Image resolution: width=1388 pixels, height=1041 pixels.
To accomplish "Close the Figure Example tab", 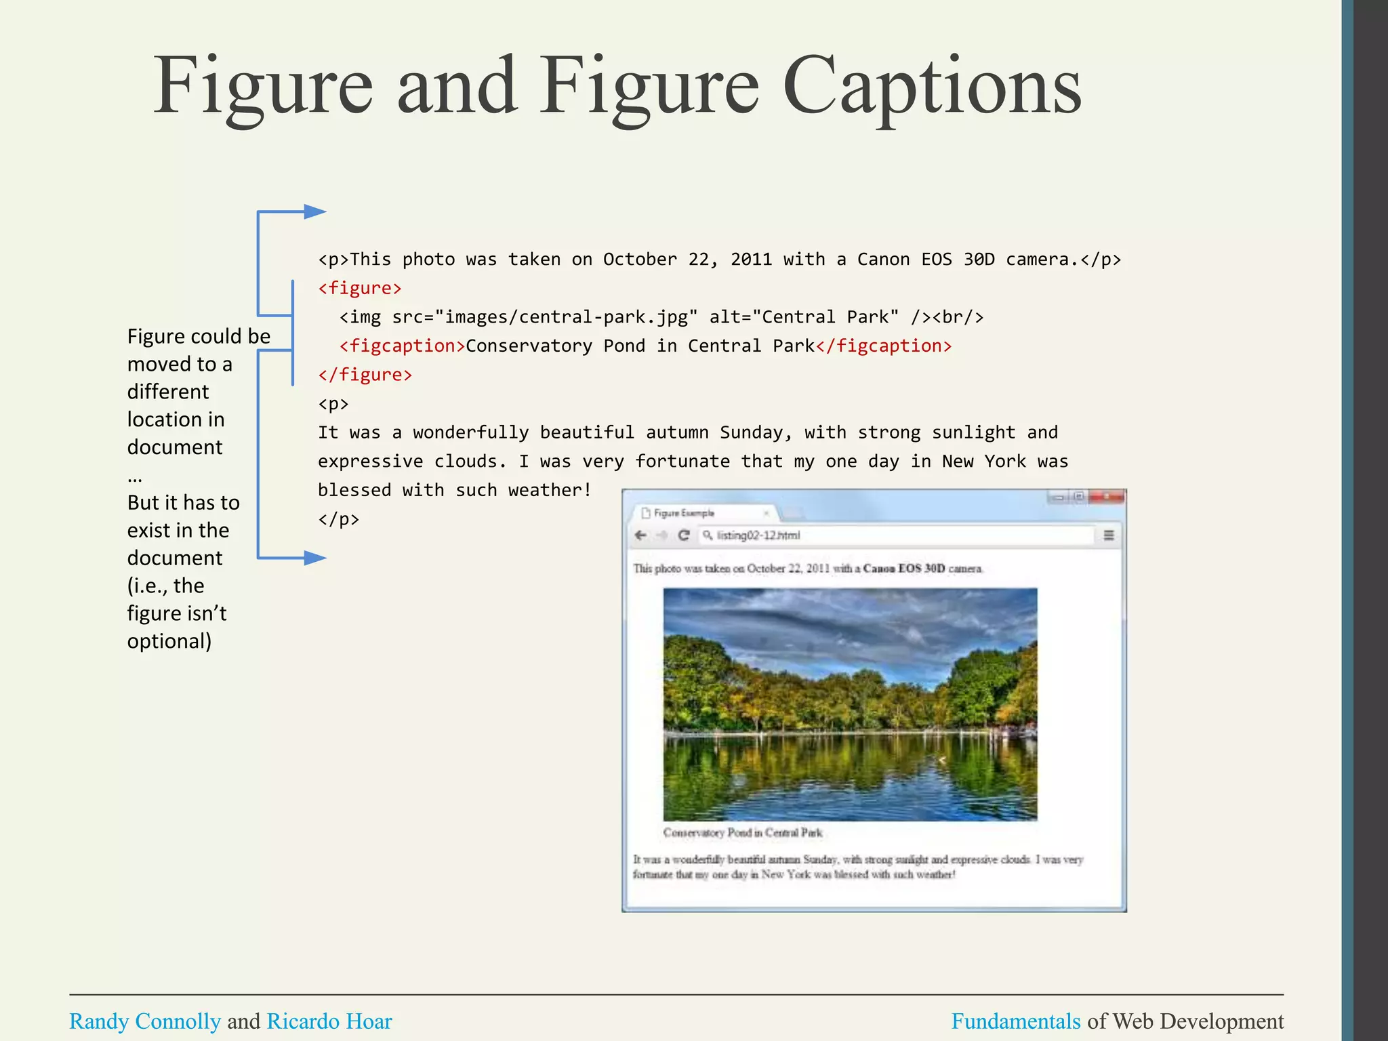I will point(766,513).
